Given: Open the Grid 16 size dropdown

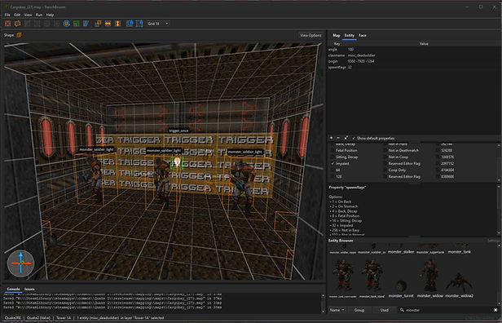Looking at the screenshot, I should tap(158, 24).
